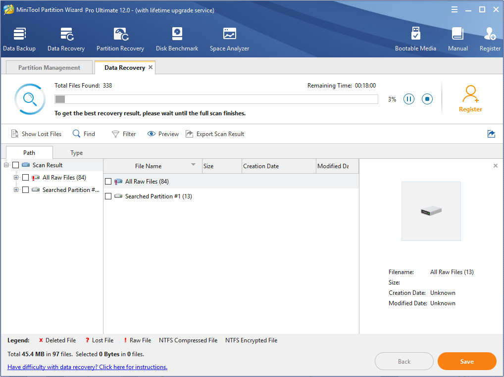Click the Remaining Time value 00:18:00

[365, 86]
